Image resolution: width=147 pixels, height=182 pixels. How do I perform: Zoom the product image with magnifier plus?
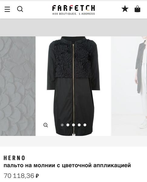(x=45, y=125)
